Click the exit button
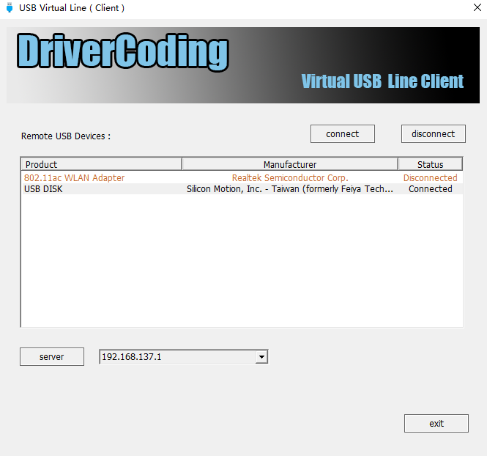 [436, 423]
